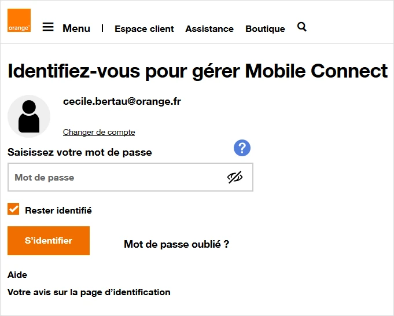Screen dimensions: 394x316
Task: Click the cecile.bertau@orange.fr email text
Action: [122, 101]
